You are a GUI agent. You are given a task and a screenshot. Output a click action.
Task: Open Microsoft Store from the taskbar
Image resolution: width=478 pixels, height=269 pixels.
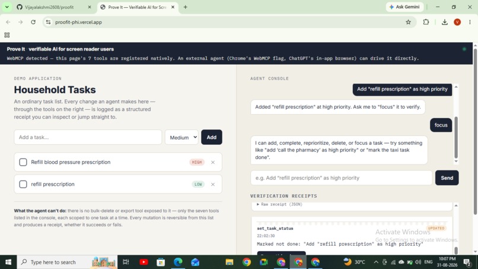(161, 262)
